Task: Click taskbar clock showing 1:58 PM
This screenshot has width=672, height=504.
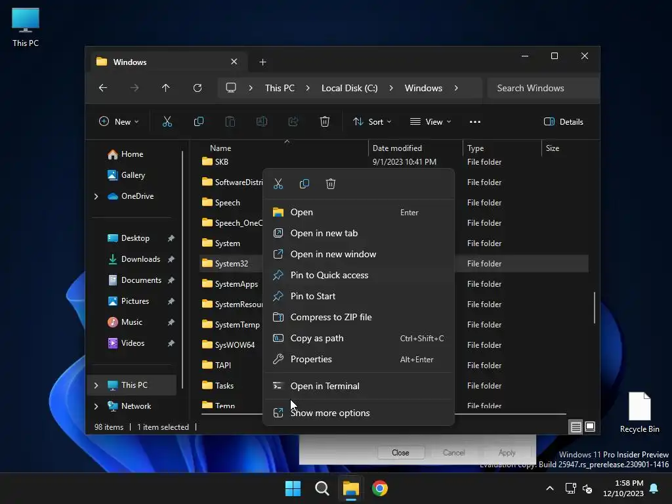Action: [x=623, y=488]
